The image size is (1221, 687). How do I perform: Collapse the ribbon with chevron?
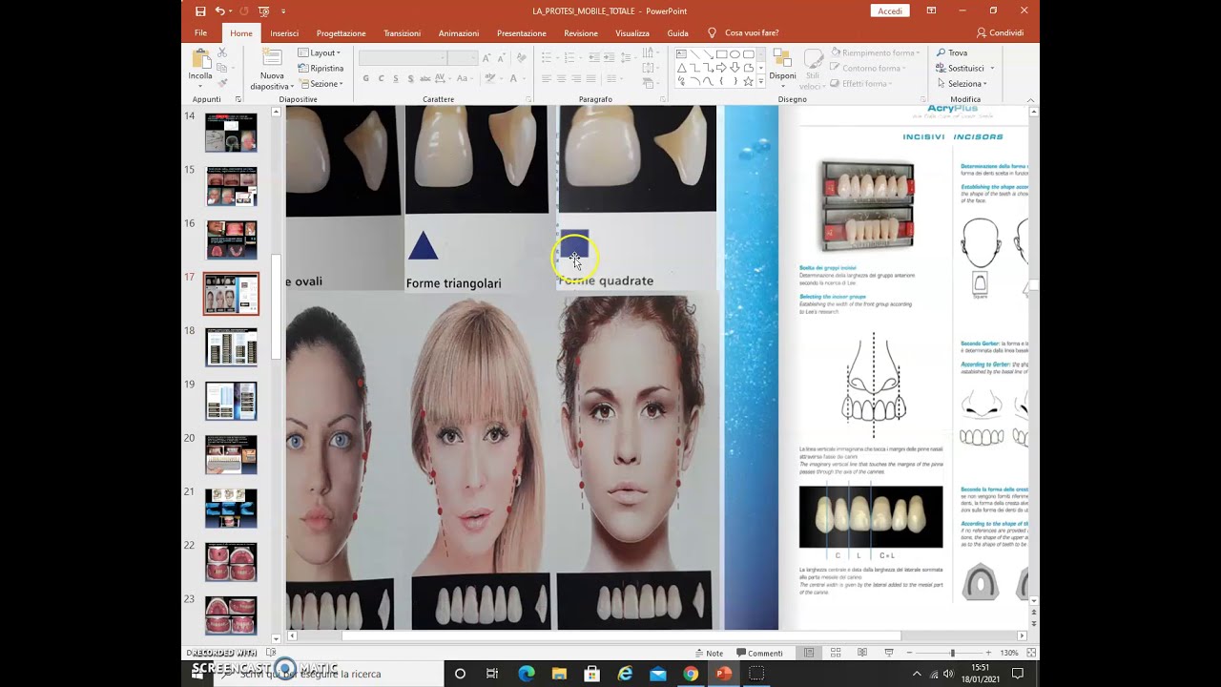(1031, 99)
